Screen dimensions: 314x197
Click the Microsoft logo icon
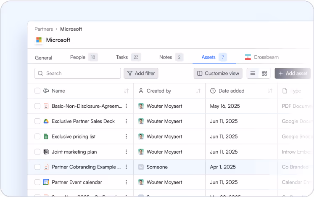(39, 40)
